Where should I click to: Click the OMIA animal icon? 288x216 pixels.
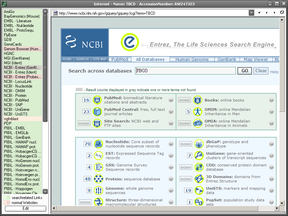(x=198, y=123)
